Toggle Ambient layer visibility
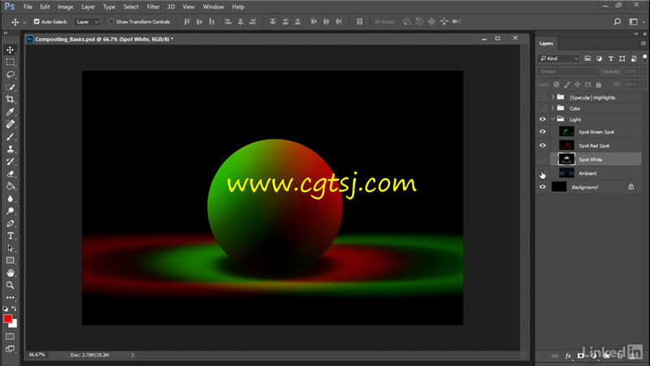This screenshot has width=650, height=366. pos(543,173)
